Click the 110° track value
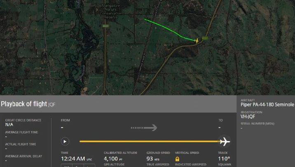 (224, 159)
